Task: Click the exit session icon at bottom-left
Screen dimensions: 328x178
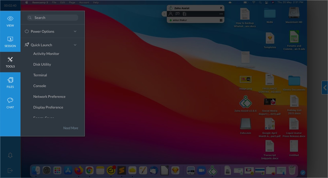Action: [10, 170]
